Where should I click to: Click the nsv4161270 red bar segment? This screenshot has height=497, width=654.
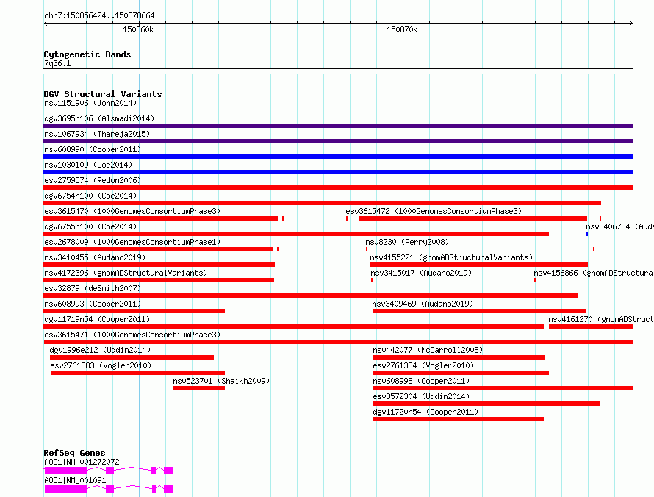tap(591, 326)
